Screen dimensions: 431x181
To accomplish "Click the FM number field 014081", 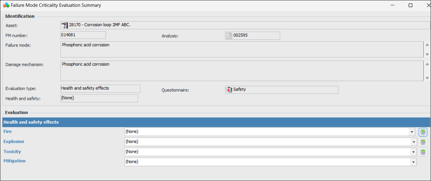I will (x=83, y=35).
